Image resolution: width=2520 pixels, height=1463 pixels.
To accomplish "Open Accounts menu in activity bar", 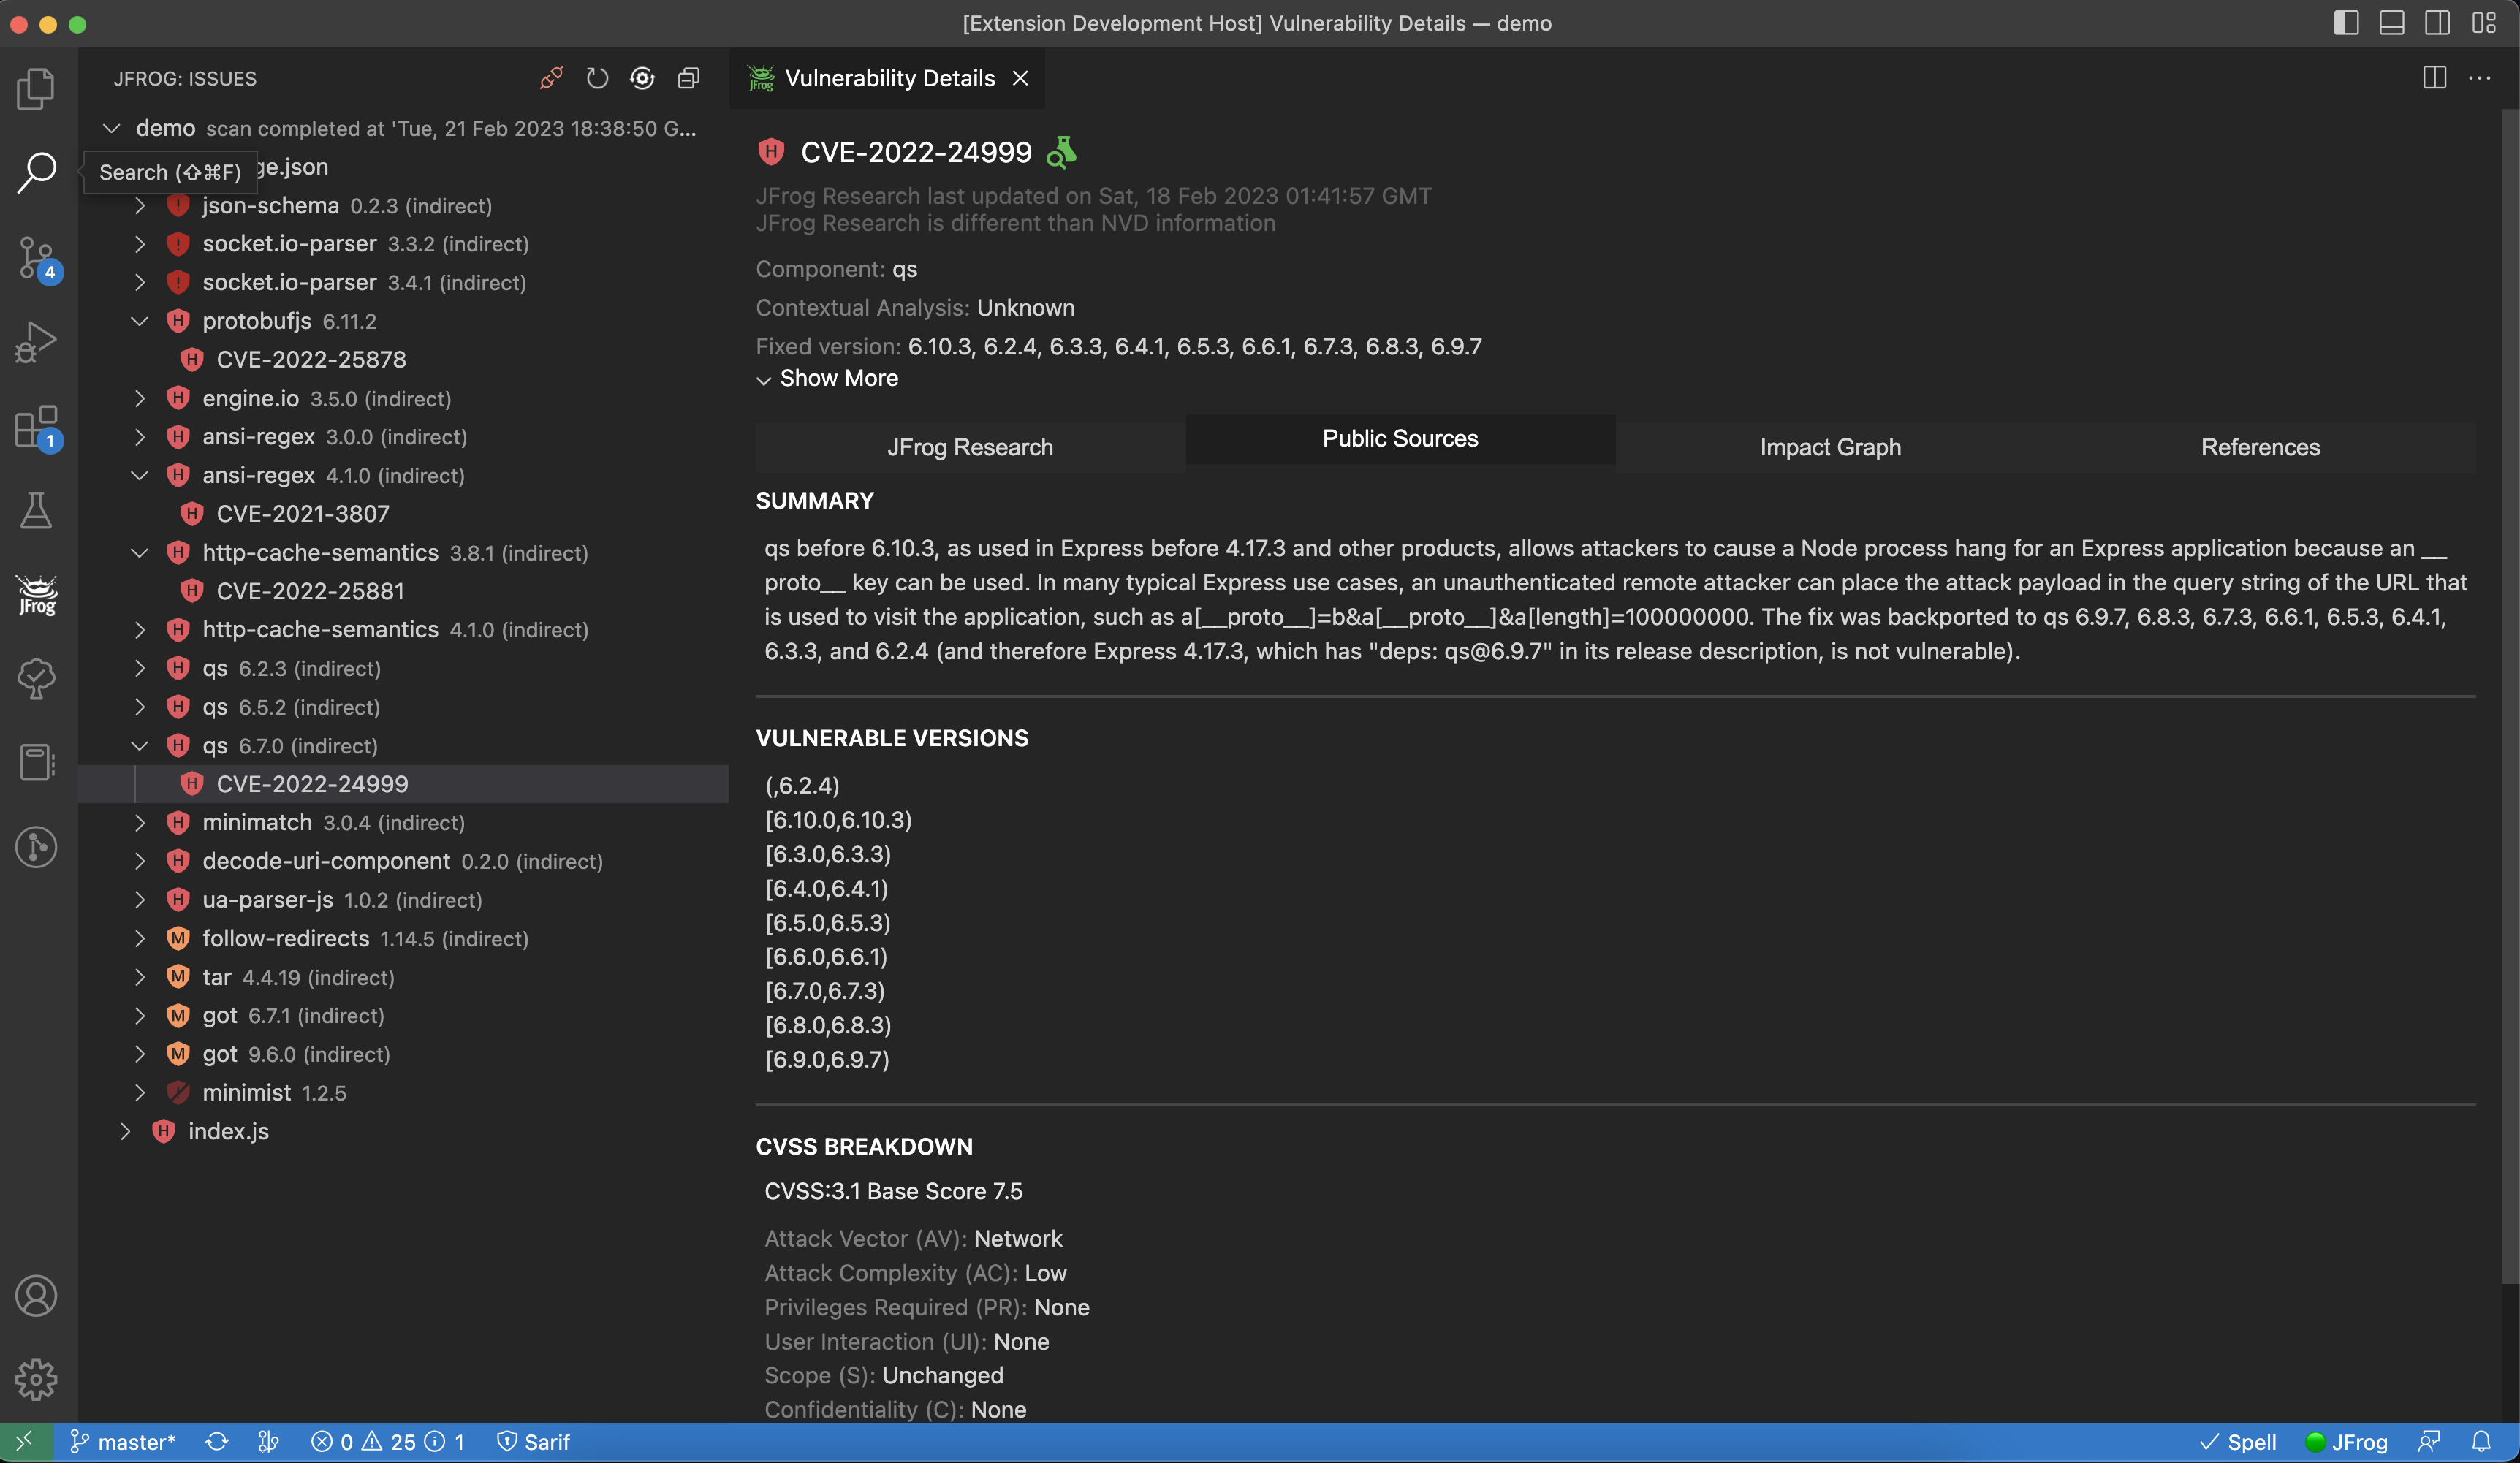I will click(37, 1296).
